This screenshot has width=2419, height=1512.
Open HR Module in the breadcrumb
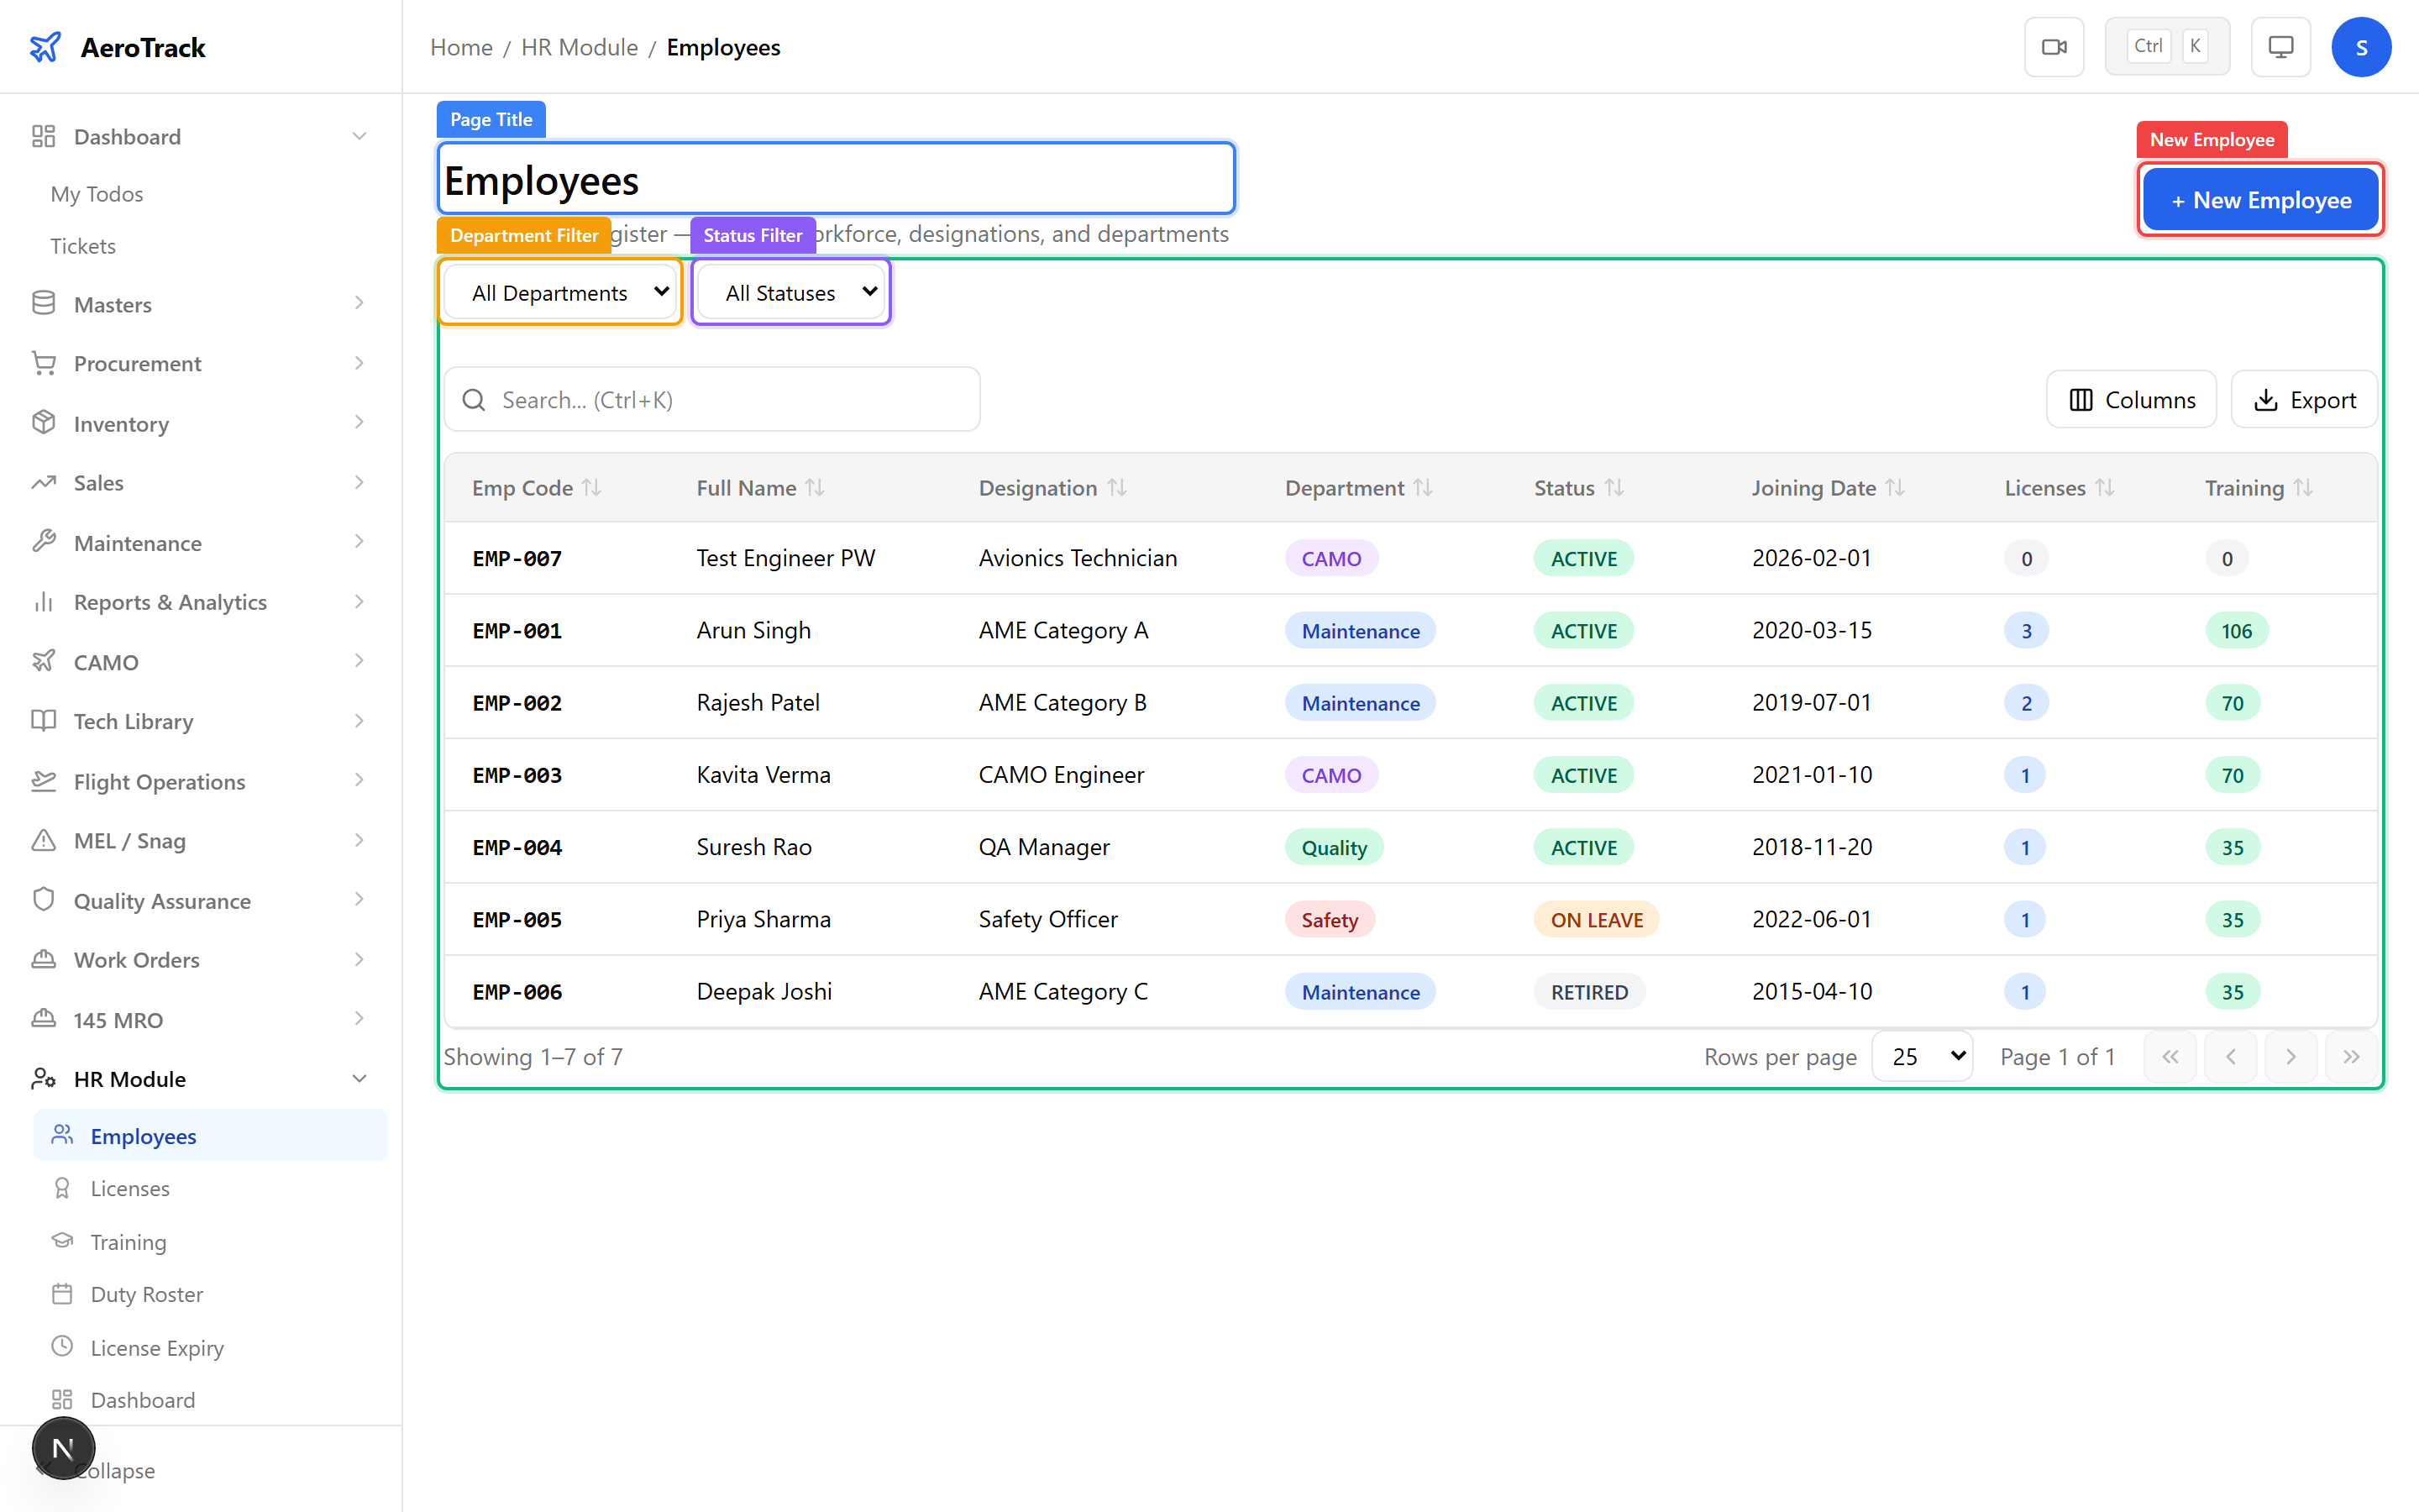[x=579, y=47]
